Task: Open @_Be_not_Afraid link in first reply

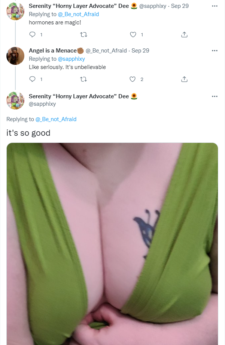Action: coord(78,14)
